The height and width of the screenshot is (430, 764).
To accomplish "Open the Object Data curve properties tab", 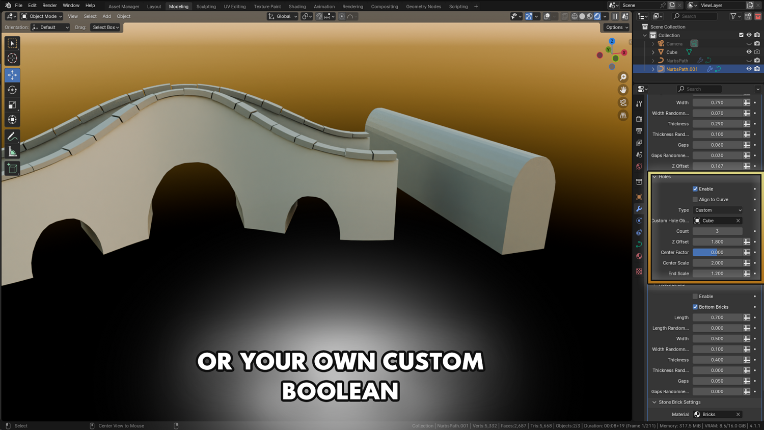I will [639, 245].
